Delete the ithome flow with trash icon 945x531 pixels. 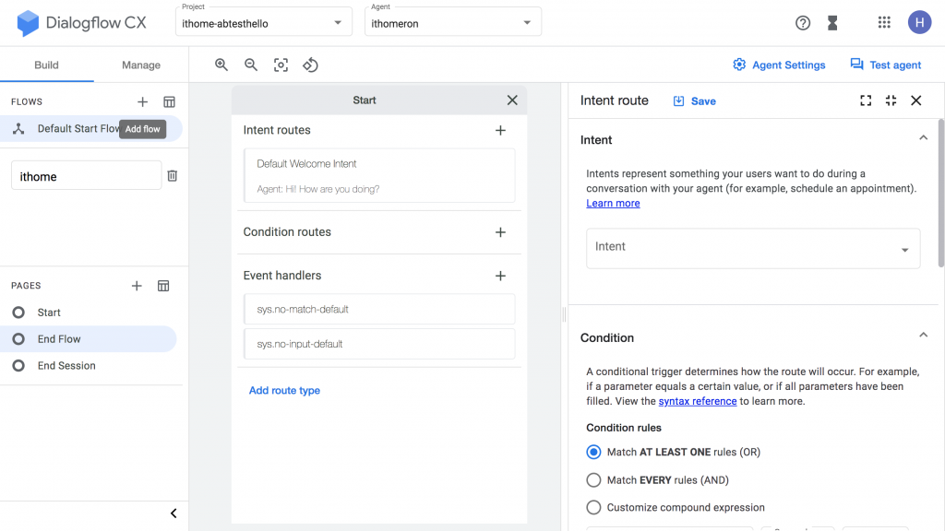[x=173, y=176]
